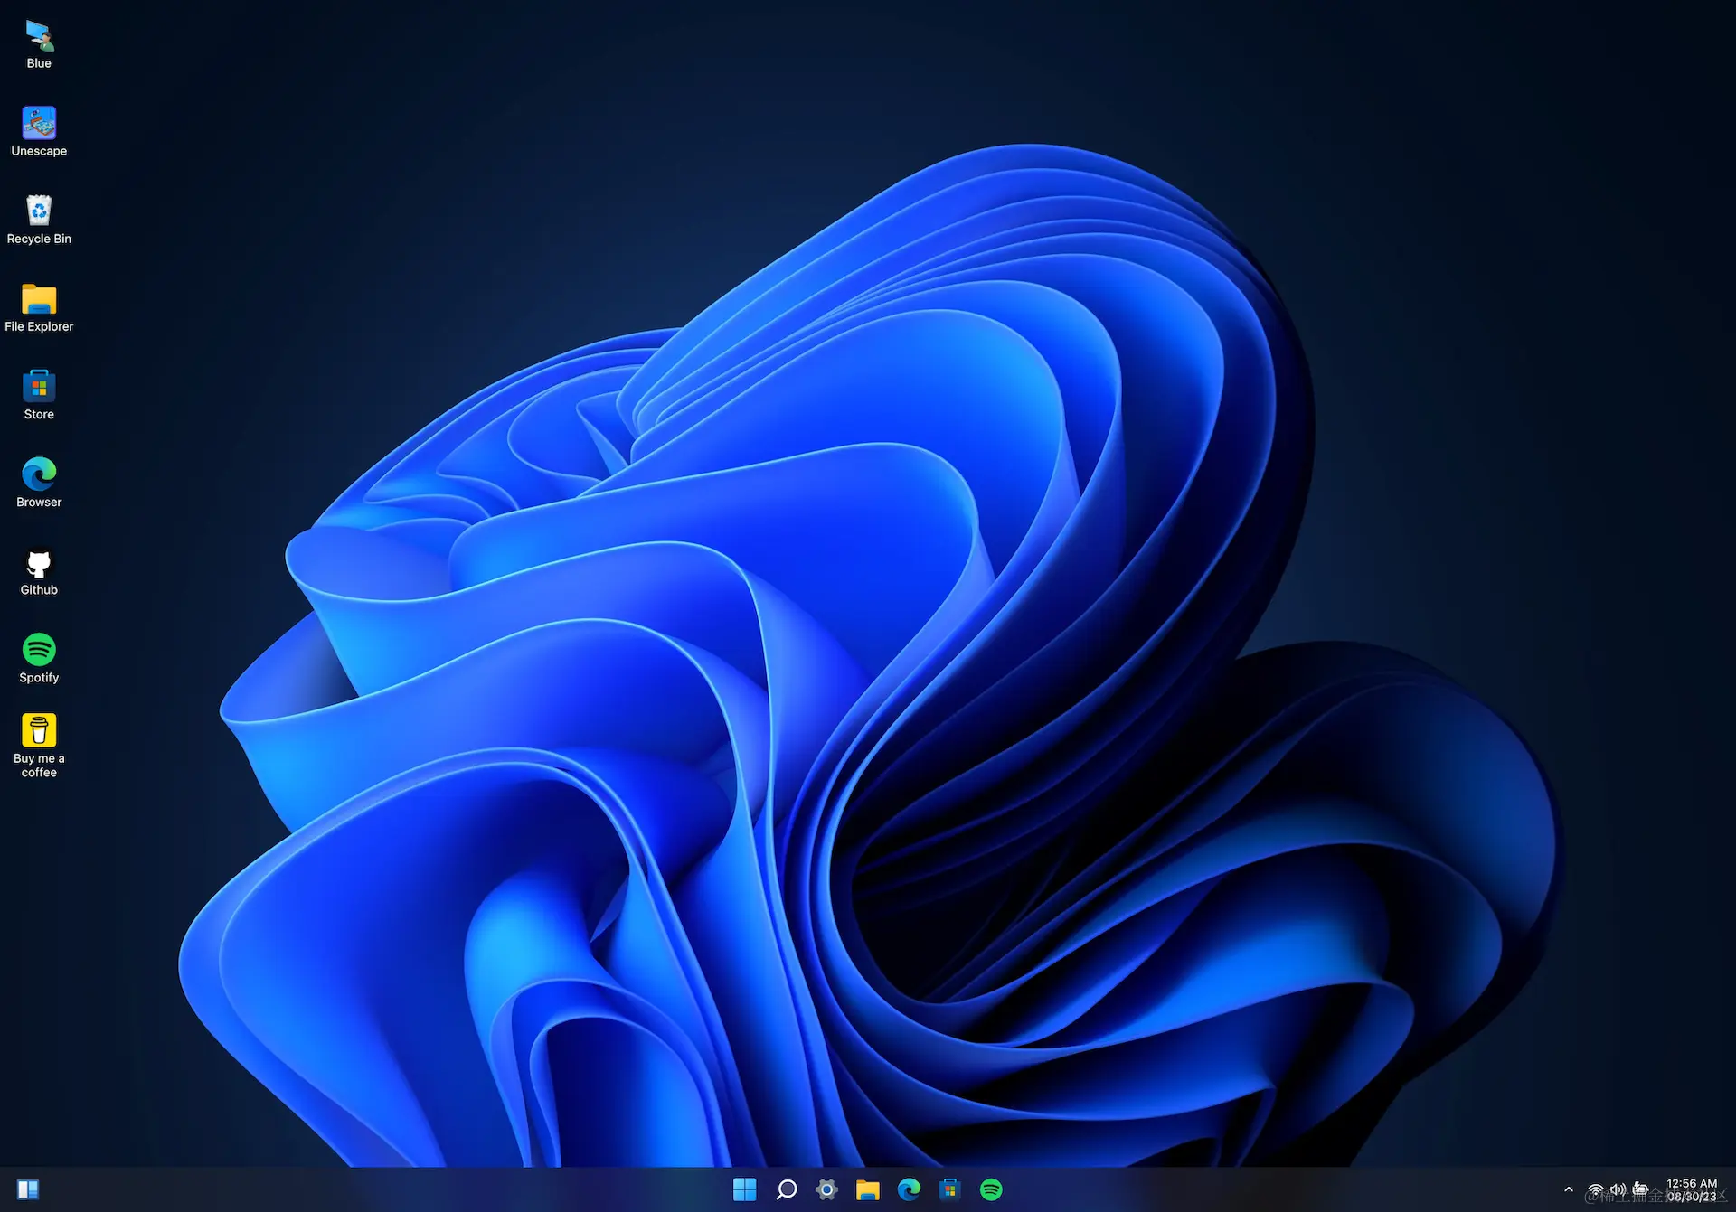Open the Widgets panel at taskbar left
Viewport: 1736px width, 1212px height.
pos(27,1189)
